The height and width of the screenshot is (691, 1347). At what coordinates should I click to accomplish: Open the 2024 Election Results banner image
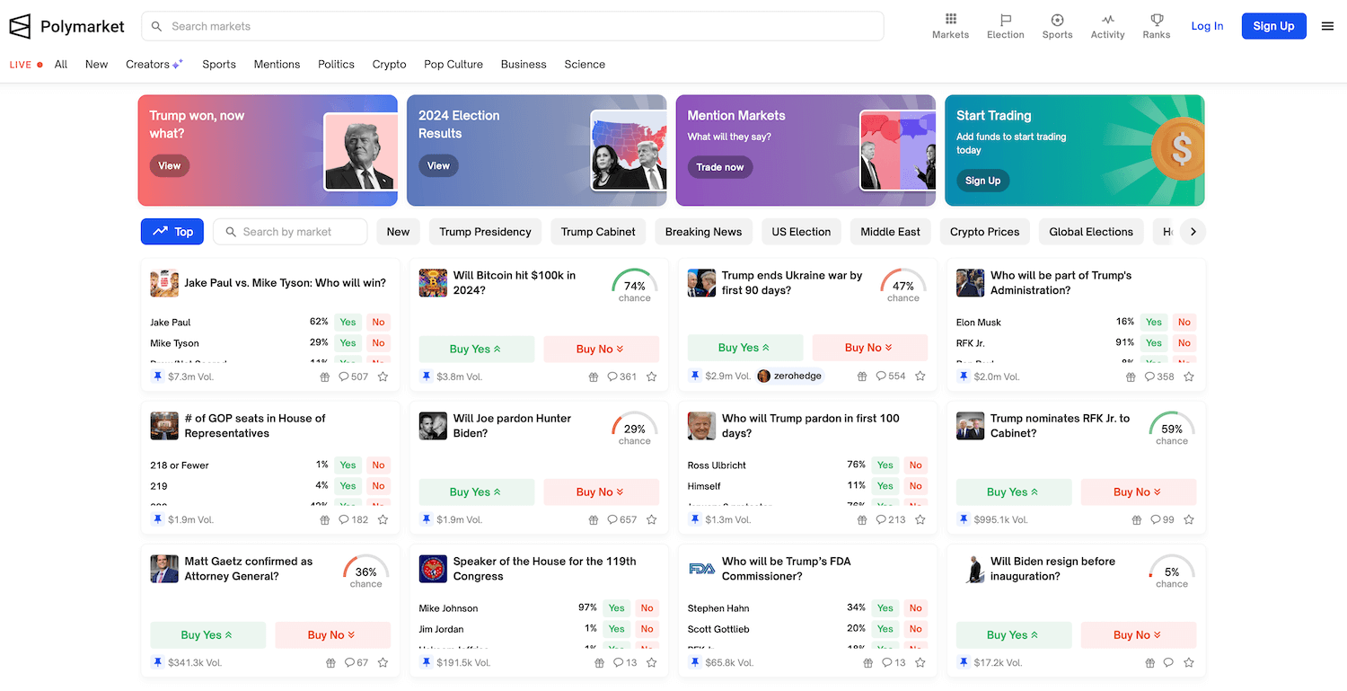[x=629, y=151]
